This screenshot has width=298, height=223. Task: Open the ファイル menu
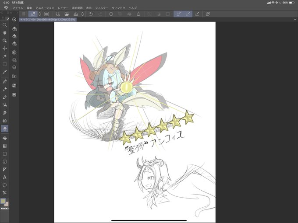(18, 8)
